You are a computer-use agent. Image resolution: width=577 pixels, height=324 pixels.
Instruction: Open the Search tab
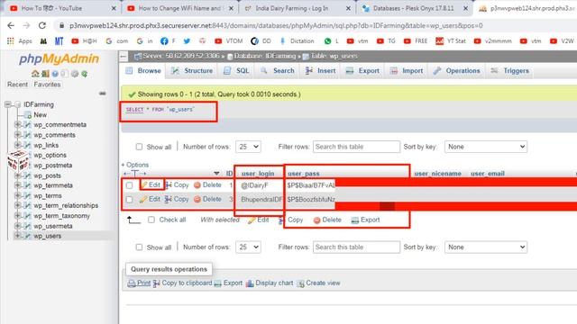[278, 71]
